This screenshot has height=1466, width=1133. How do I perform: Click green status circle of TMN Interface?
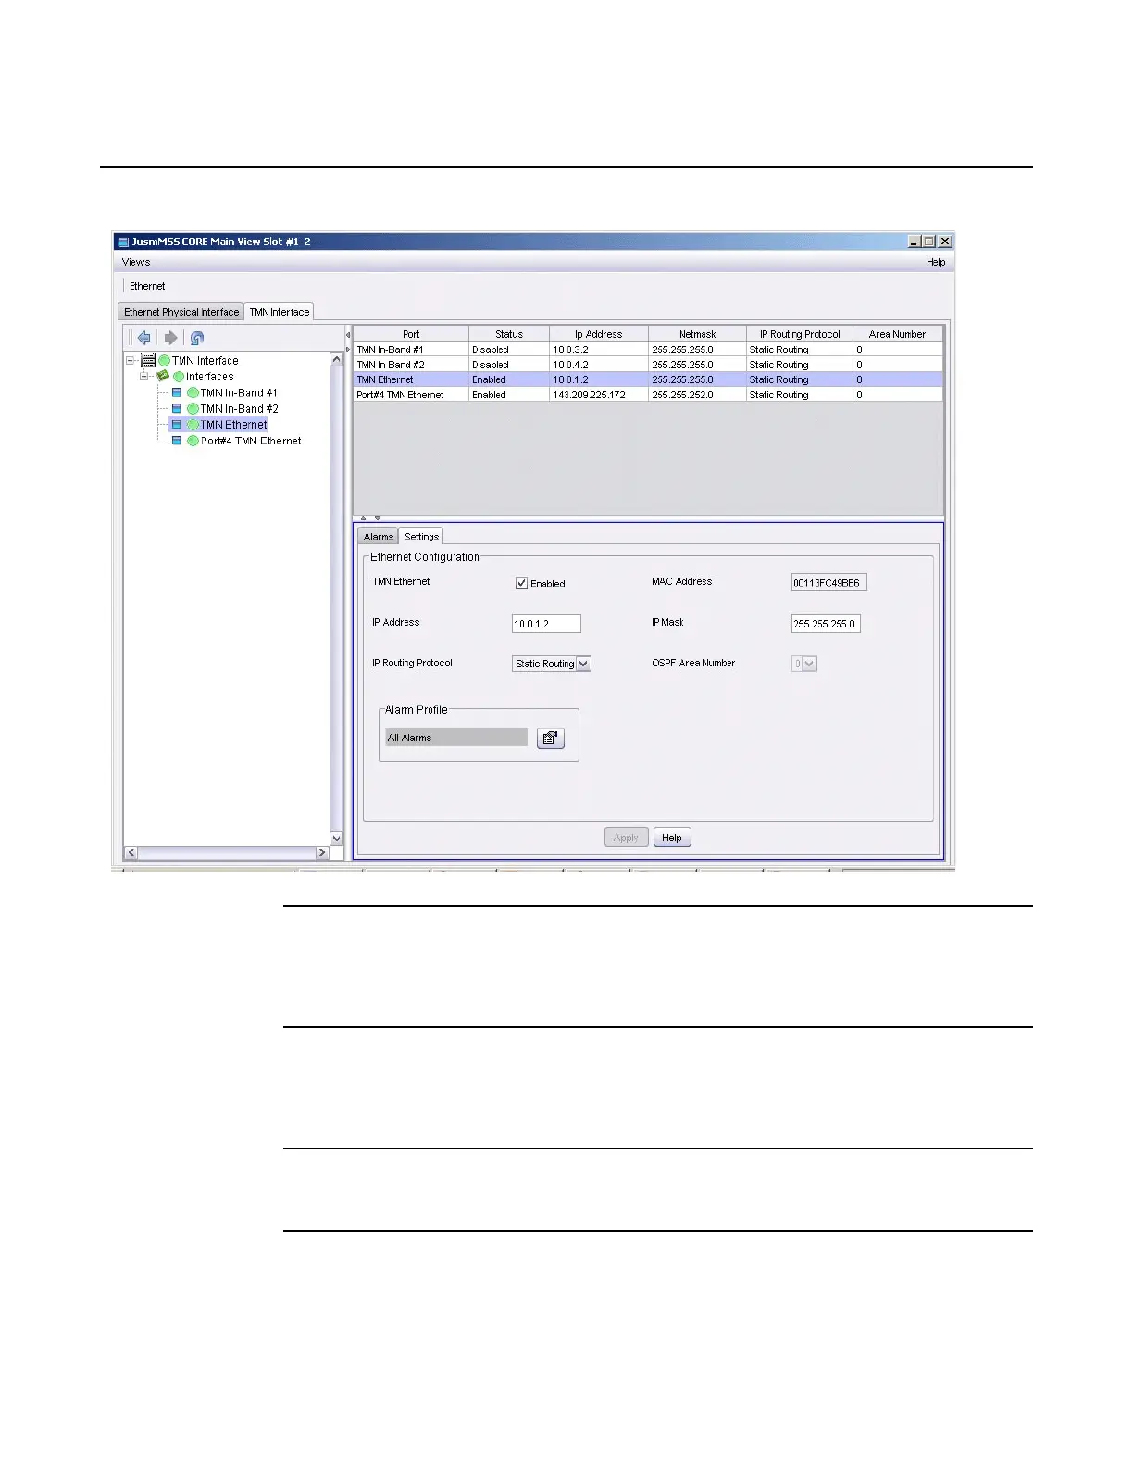click(164, 361)
